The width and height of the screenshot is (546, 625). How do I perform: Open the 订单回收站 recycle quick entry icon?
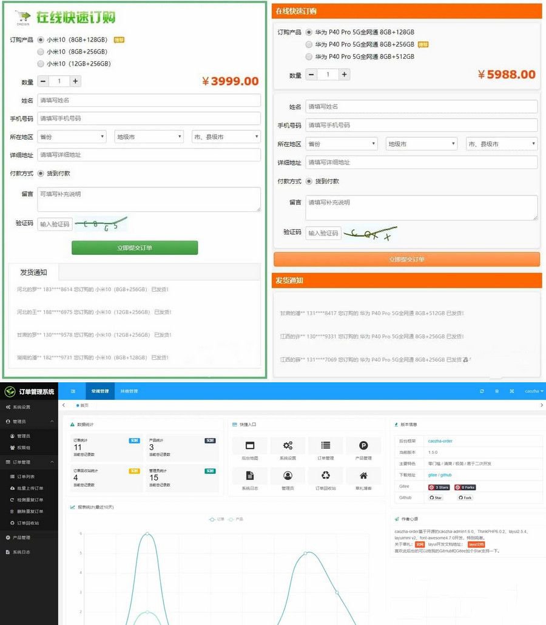coord(325,475)
